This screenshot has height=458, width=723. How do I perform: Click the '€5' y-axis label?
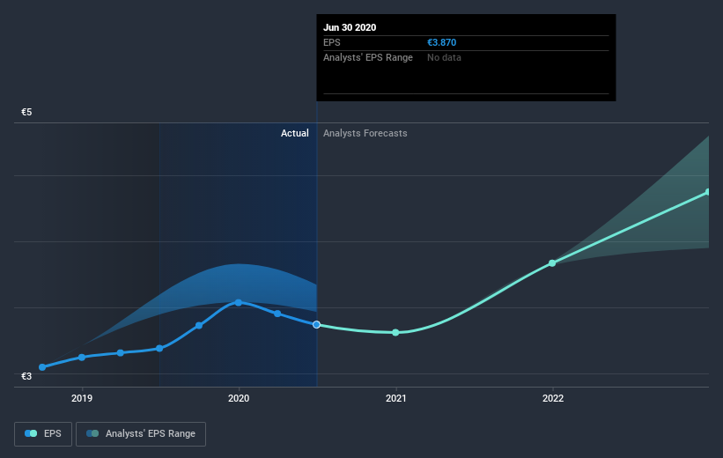[x=26, y=112]
